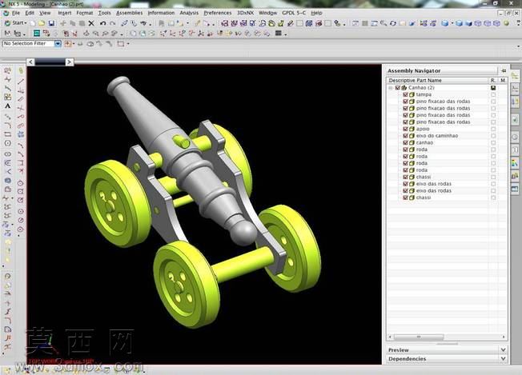Viewport: 522px width, 375px height.
Task: Open the rectangle selection dropdown arrow
Action: click(128, 43)
